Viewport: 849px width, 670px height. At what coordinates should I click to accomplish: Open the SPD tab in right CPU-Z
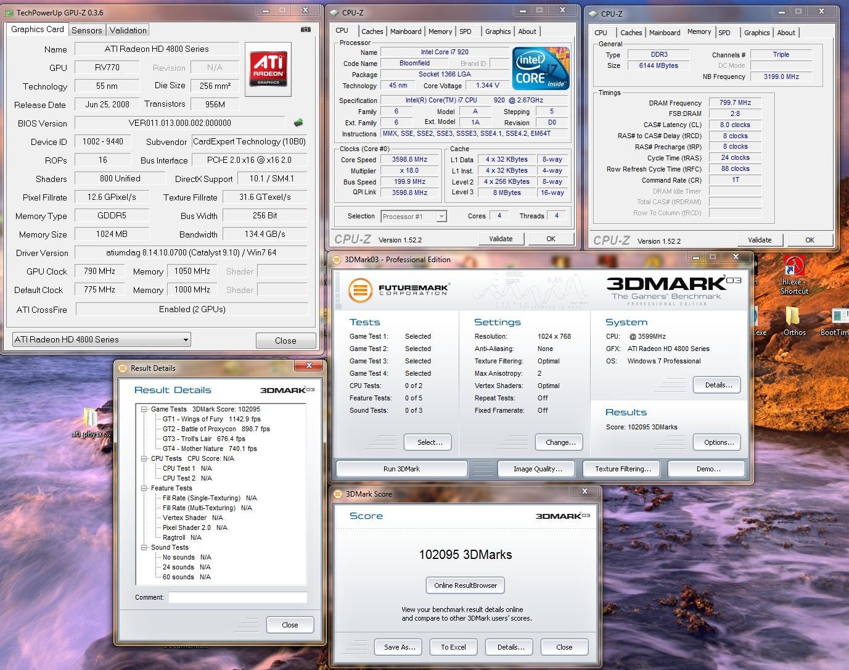724,33
